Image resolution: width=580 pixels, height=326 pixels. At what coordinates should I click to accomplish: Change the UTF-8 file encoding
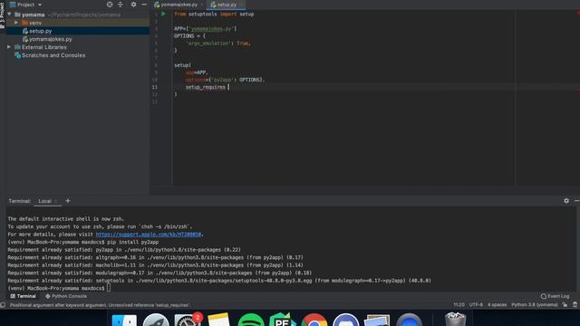click(x=476, y=304)
